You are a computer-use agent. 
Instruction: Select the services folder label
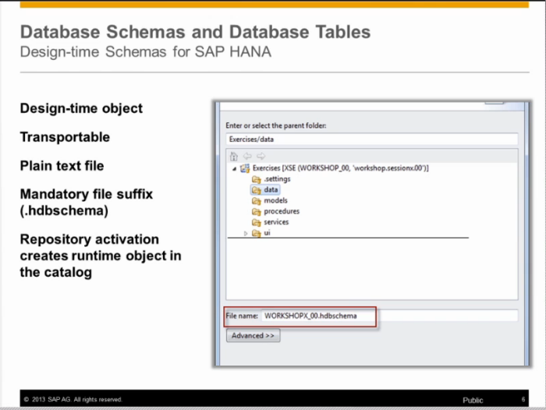[276, 222]
